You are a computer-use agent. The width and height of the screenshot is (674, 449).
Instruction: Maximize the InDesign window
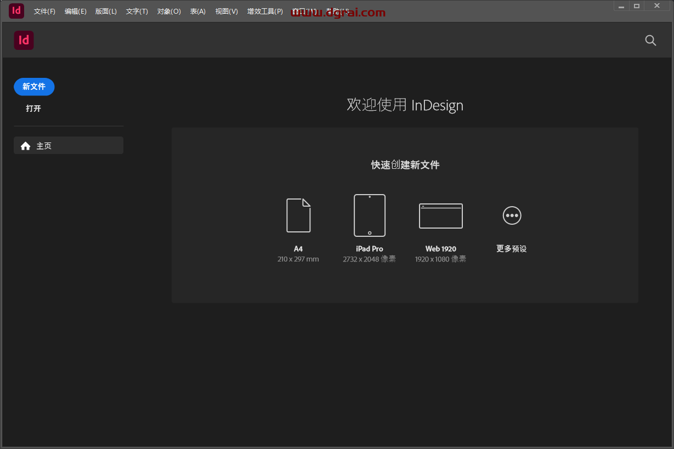[637, 6]
